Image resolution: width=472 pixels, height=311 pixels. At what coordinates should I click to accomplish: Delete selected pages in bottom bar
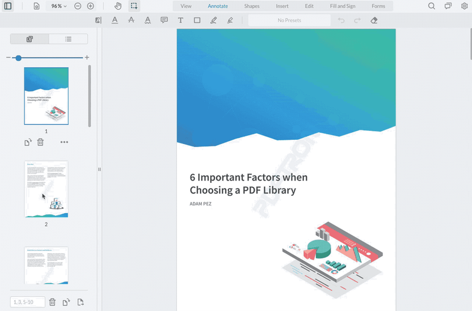click(x=53, y=302)
